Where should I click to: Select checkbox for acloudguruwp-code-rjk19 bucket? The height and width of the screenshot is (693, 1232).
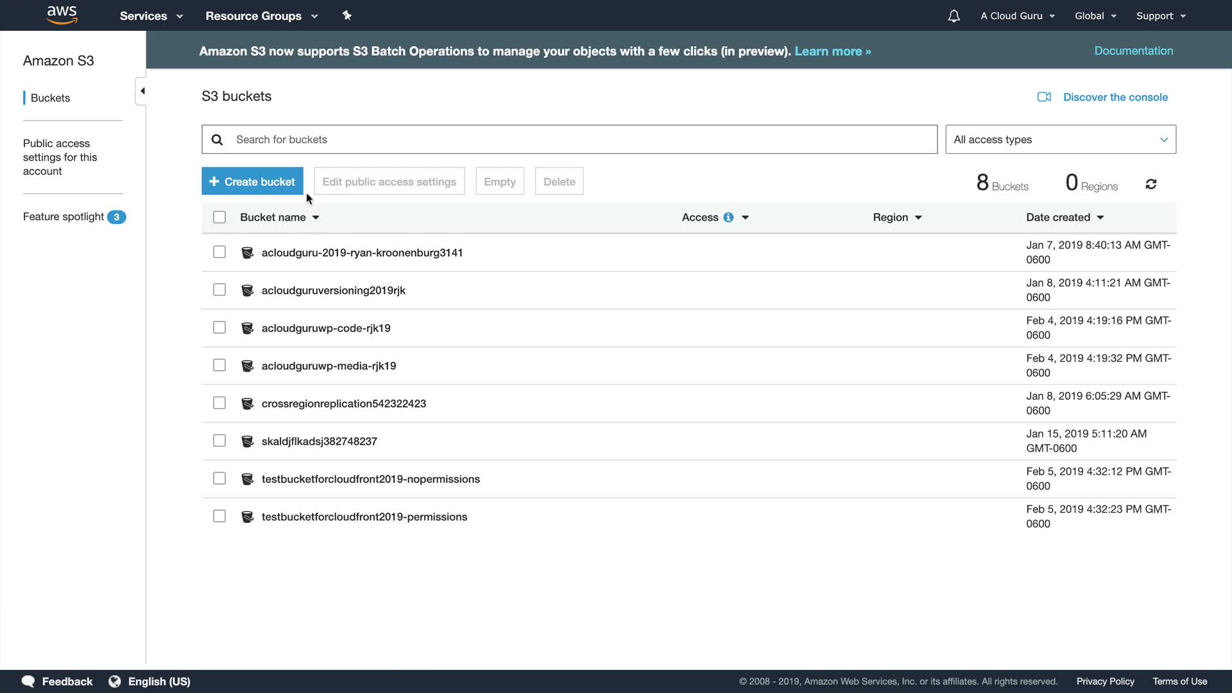(219, 328)
